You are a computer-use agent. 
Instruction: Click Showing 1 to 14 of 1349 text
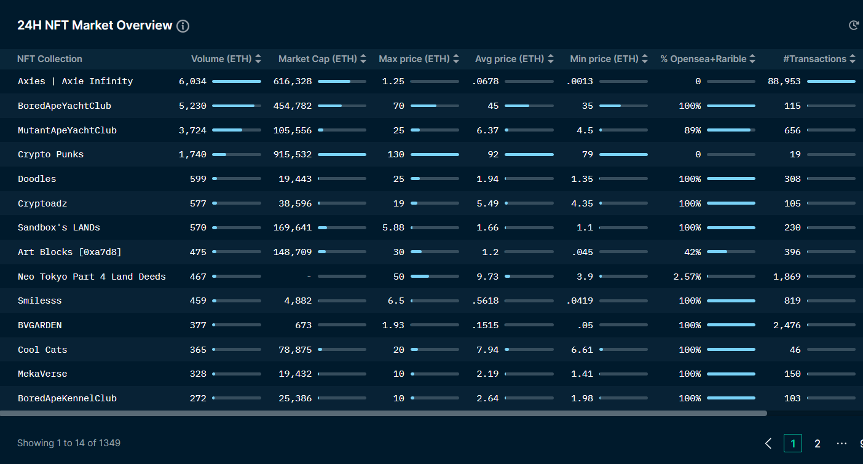tap(69, 443)
